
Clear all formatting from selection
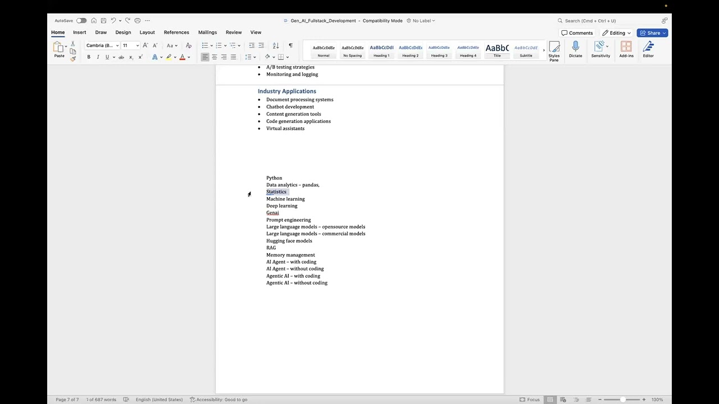(x=189, y=45)
